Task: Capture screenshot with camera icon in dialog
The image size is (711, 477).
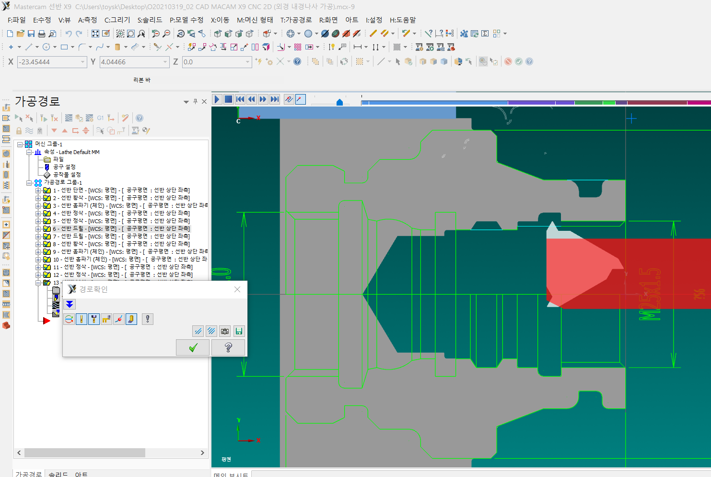Action: click(225, 331)
